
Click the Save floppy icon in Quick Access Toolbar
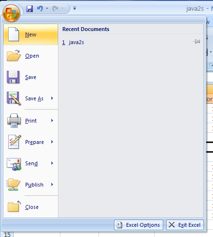coord(29,8)
